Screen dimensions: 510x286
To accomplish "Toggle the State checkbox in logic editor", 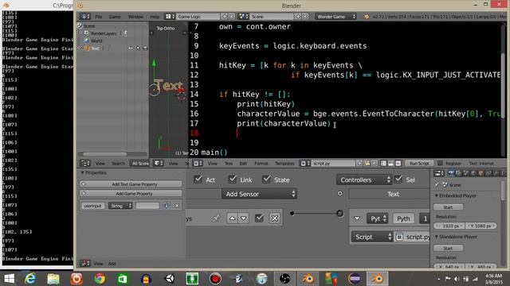I will pyautogui.click(x=266, y=179).
